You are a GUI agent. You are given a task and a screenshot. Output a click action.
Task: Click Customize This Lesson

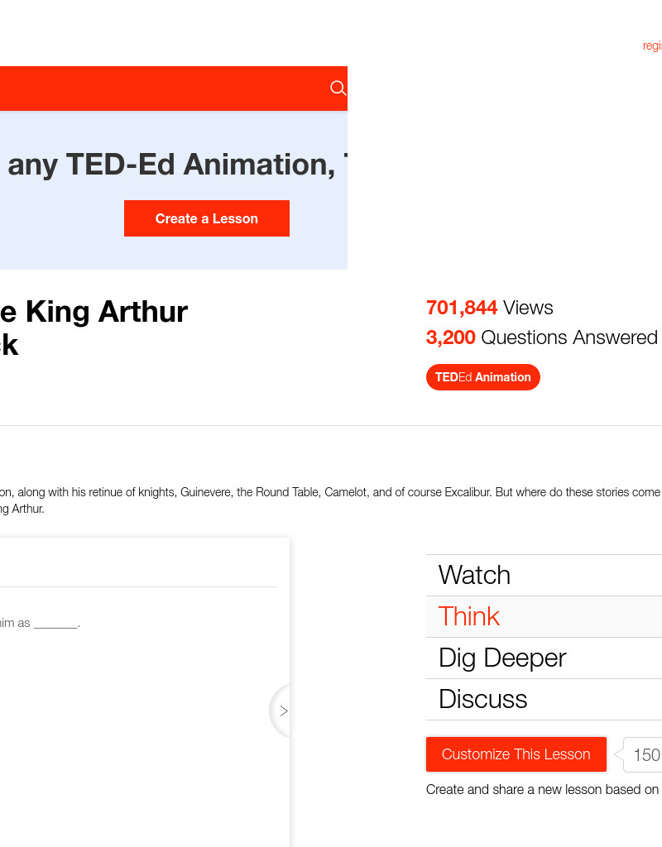click(516, 754)
